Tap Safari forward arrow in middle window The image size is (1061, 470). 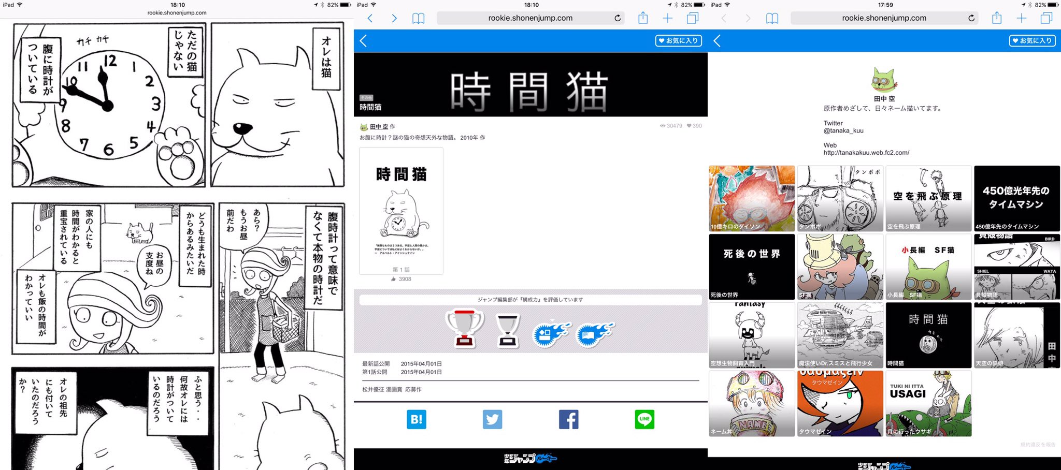click(394, 18)
